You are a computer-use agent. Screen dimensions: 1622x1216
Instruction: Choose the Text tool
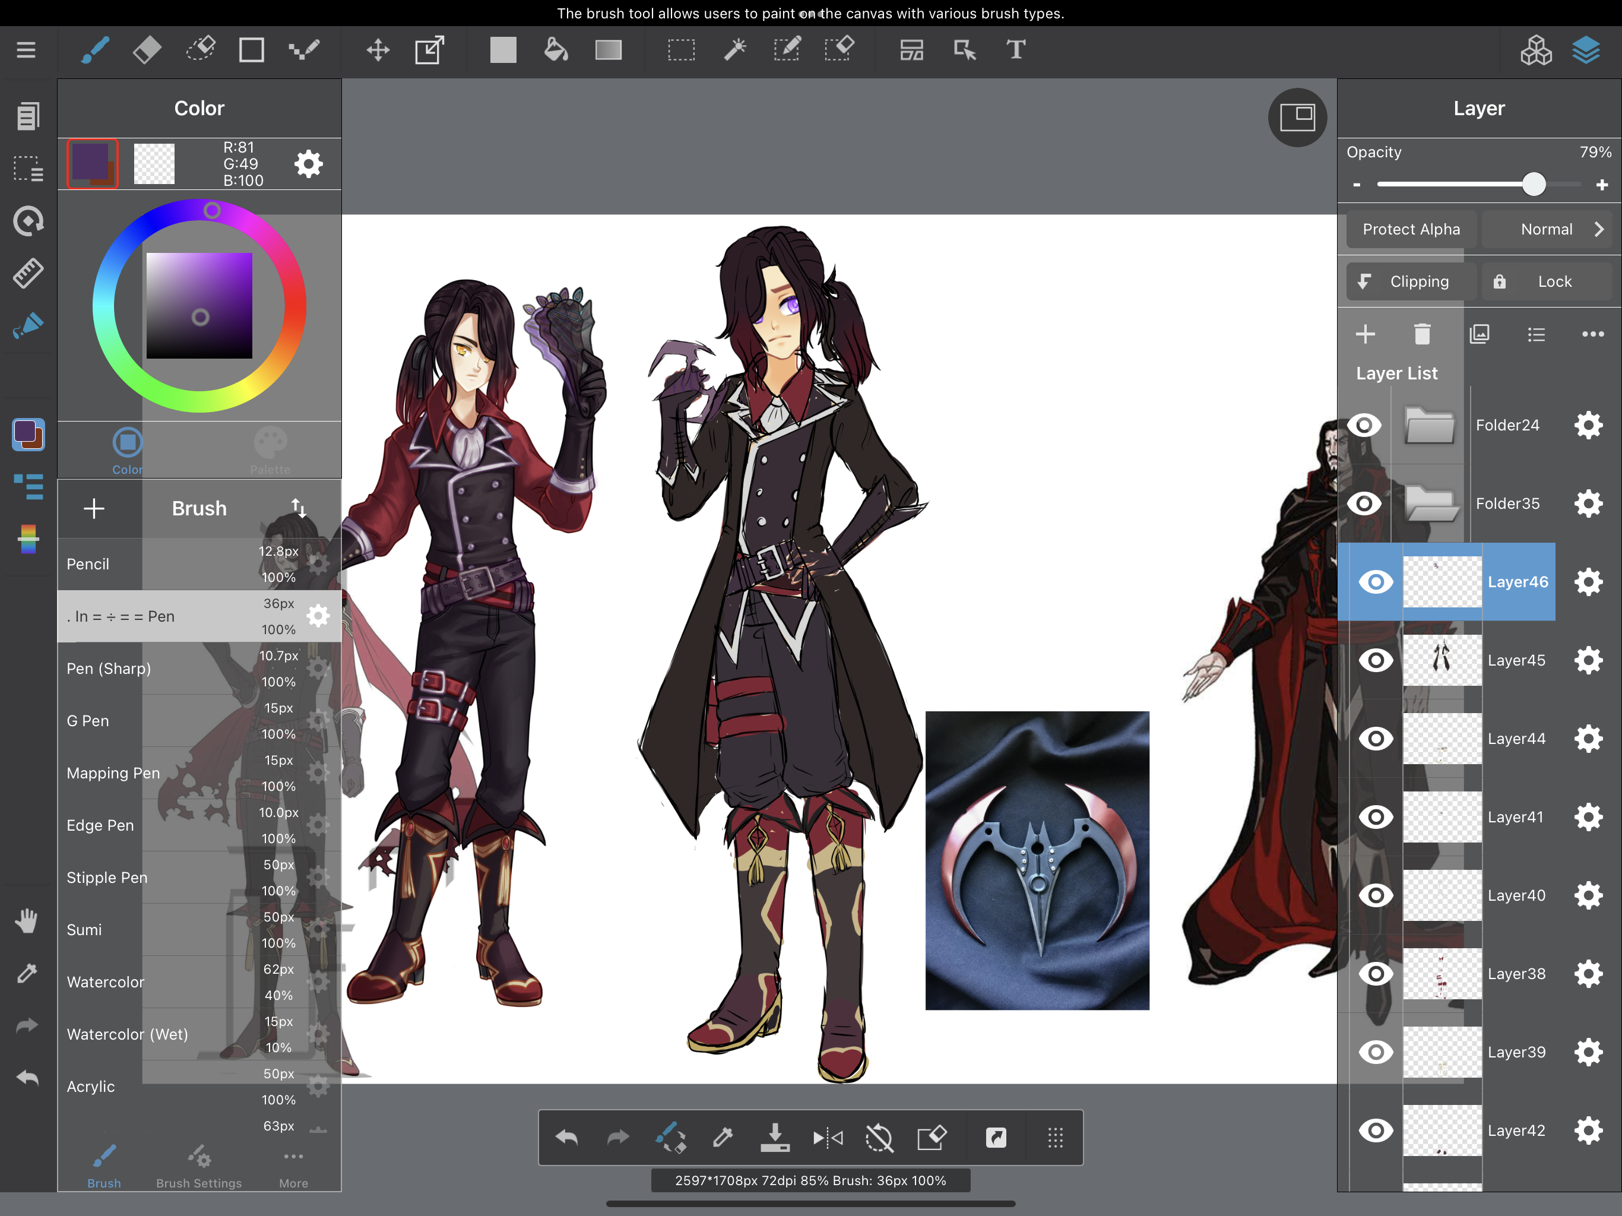[1016, 50]
